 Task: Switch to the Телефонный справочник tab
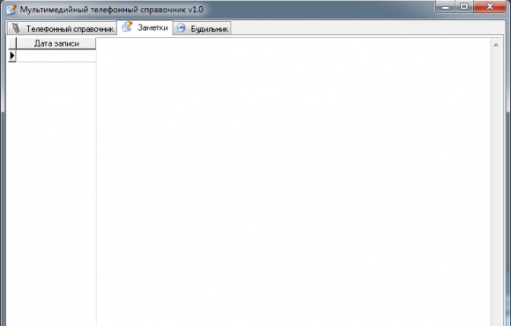pyautogui.click(x=62, y=28)
